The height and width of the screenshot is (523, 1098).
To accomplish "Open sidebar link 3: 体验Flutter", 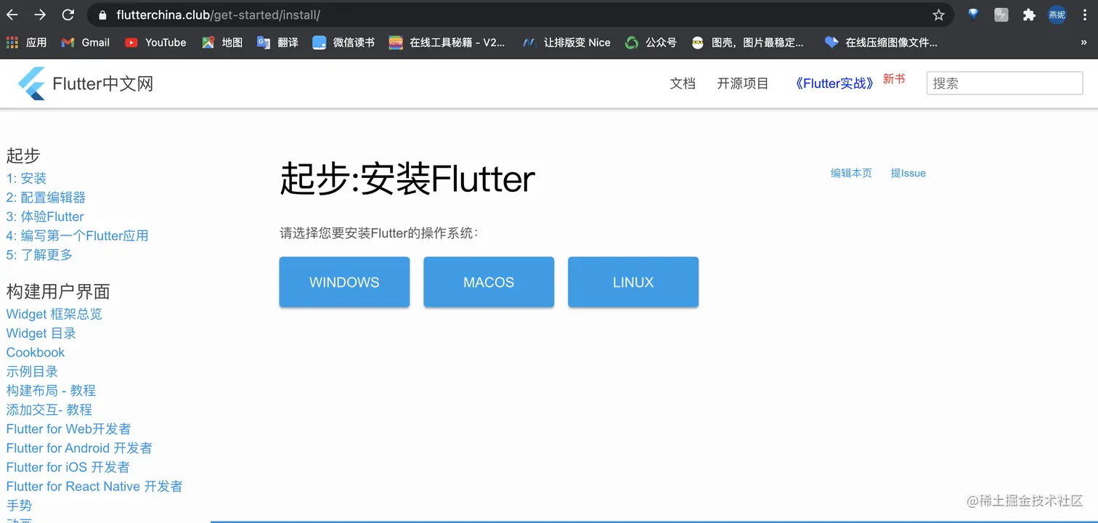I will point(45,216).
